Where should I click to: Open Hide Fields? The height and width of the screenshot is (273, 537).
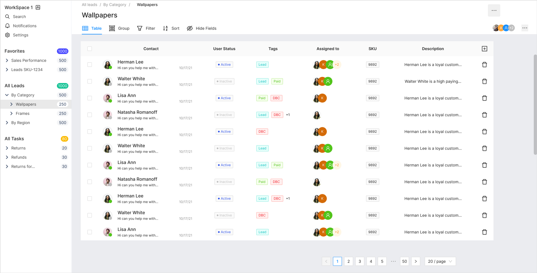(202, 28)
